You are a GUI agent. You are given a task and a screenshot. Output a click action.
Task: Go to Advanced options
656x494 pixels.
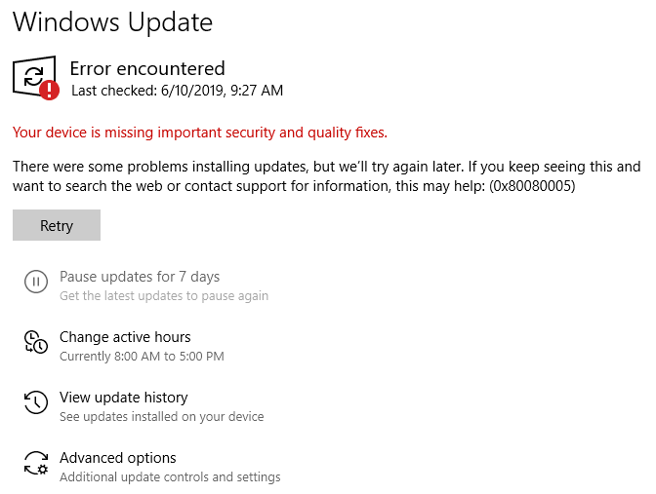coord(117,458)
